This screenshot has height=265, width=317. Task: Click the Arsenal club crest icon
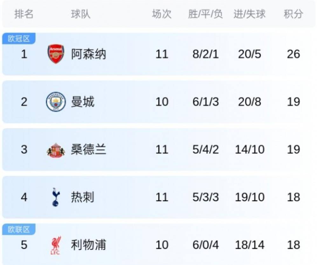pyautogui.click(x=56, y=54)
